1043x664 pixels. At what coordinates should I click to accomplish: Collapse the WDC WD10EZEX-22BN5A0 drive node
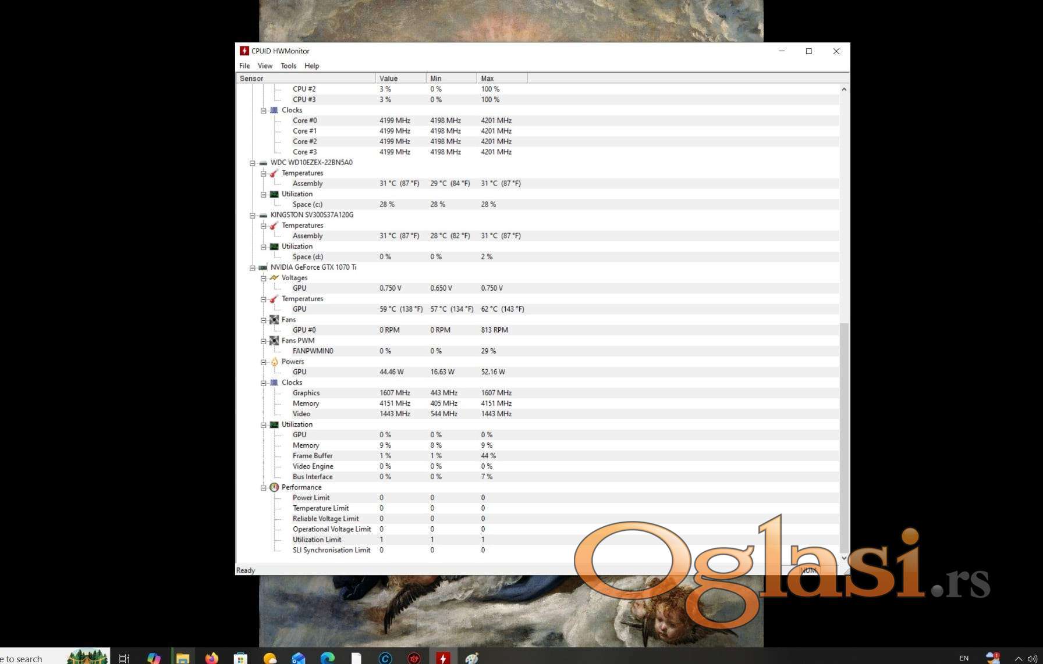tap(253, 163)
